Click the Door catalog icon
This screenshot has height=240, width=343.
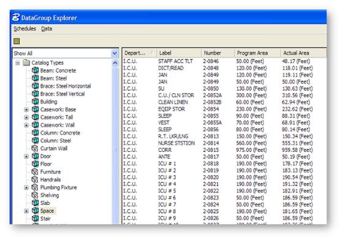pos(35,156)
